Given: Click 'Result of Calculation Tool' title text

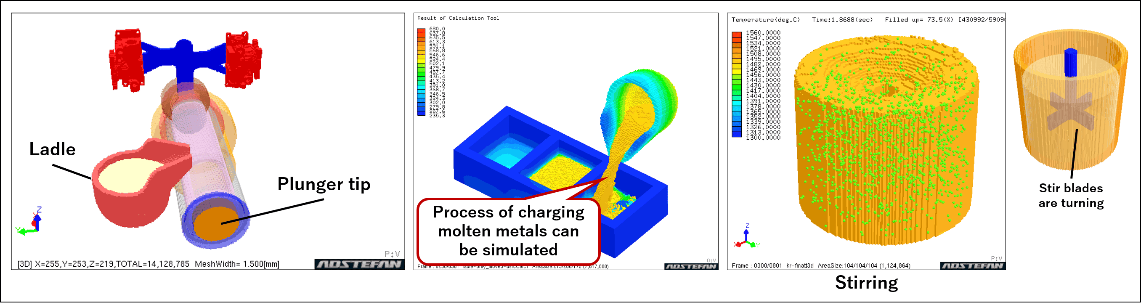Looking at the screenshot, I should 458,18.
